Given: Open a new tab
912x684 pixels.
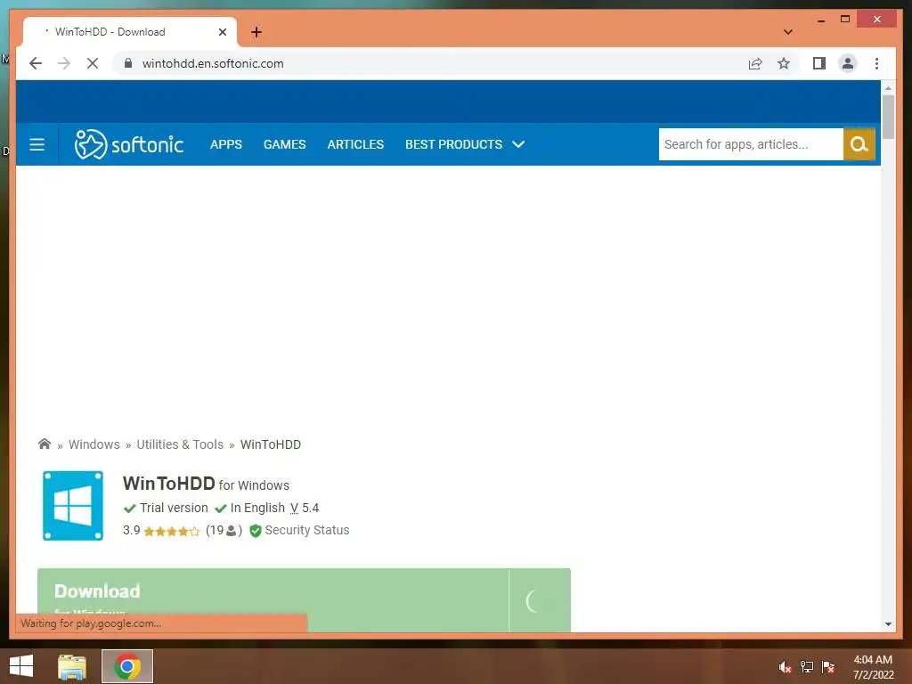Looking at the screenshot, I should pyautogui.click(x=256, y=32).
